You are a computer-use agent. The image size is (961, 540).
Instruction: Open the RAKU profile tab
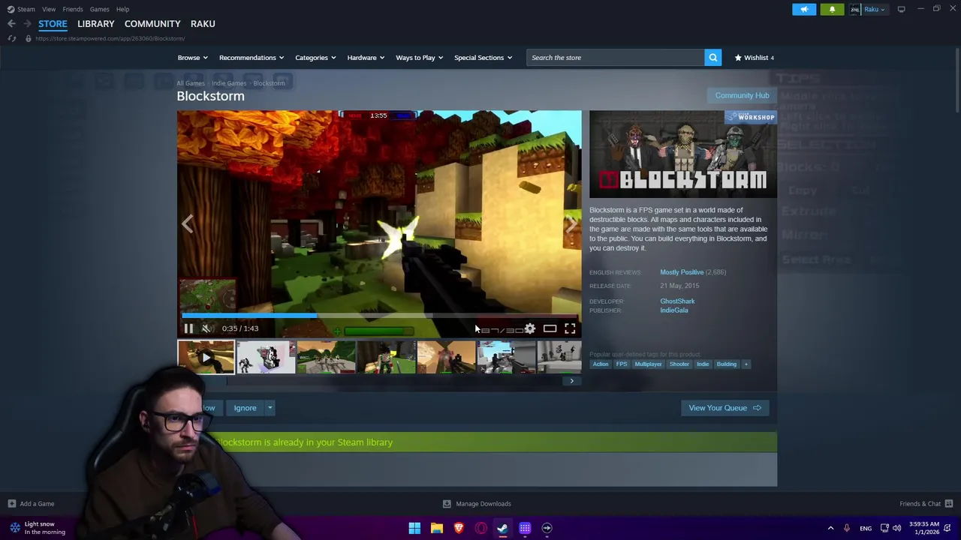[x=203, y=24]
